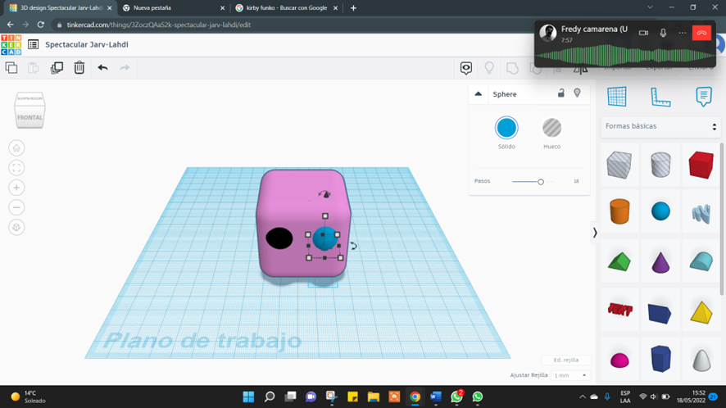This screenshot has height=408, width=726.
Task: Open Word from the taskbar
Action: [x=435, y=397]
